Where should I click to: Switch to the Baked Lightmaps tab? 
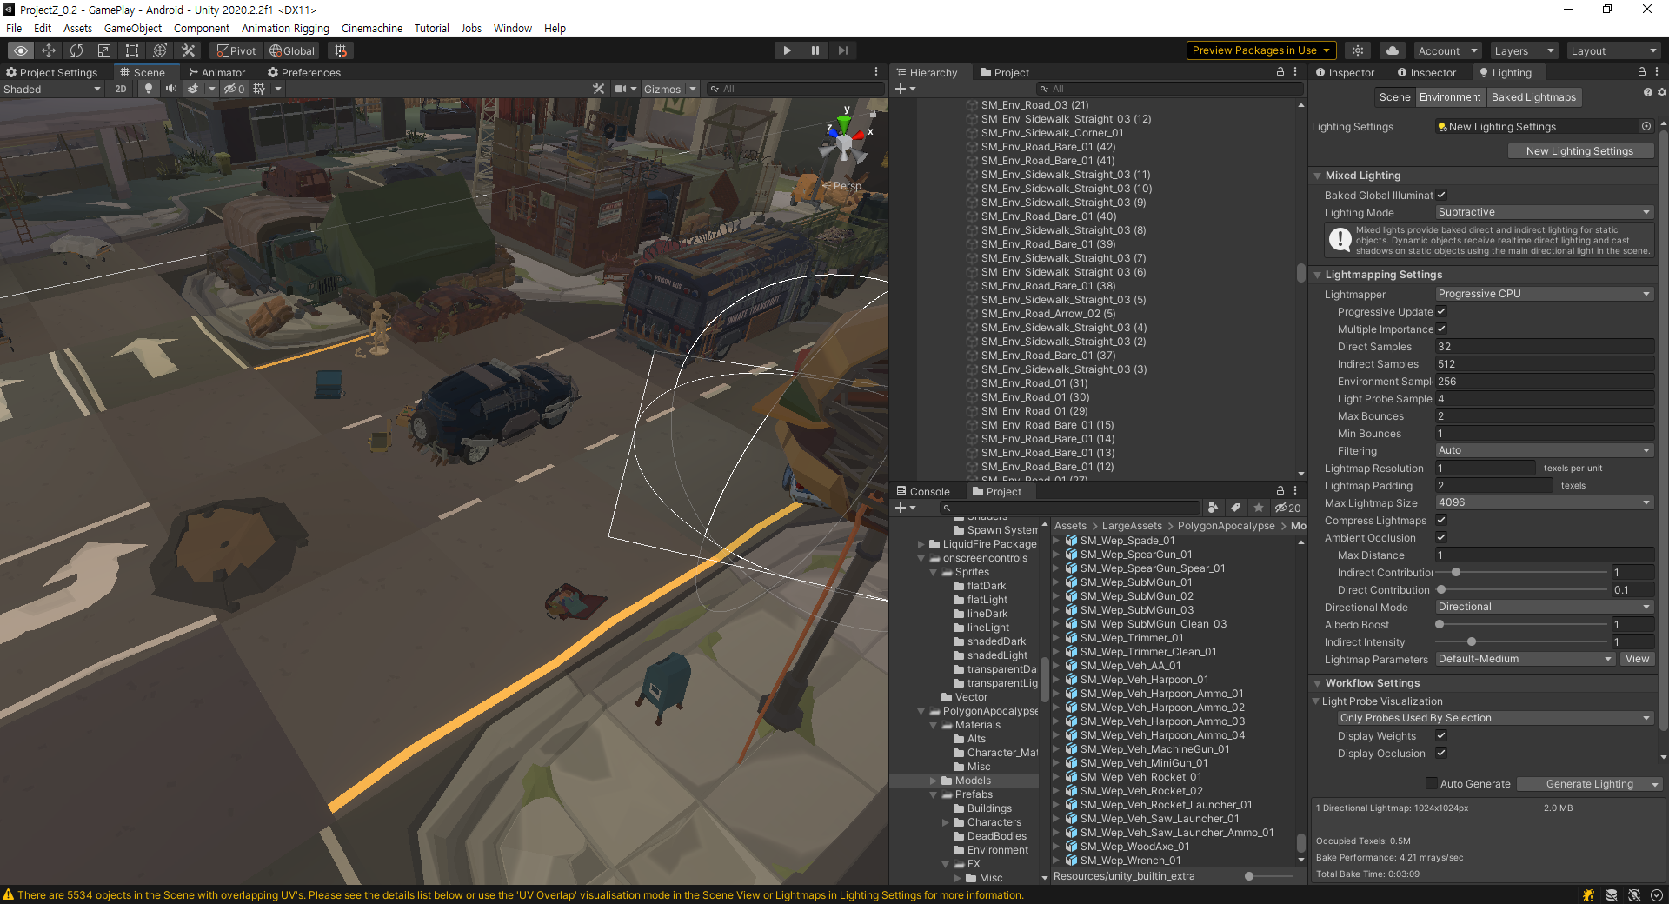[1533, 96]
